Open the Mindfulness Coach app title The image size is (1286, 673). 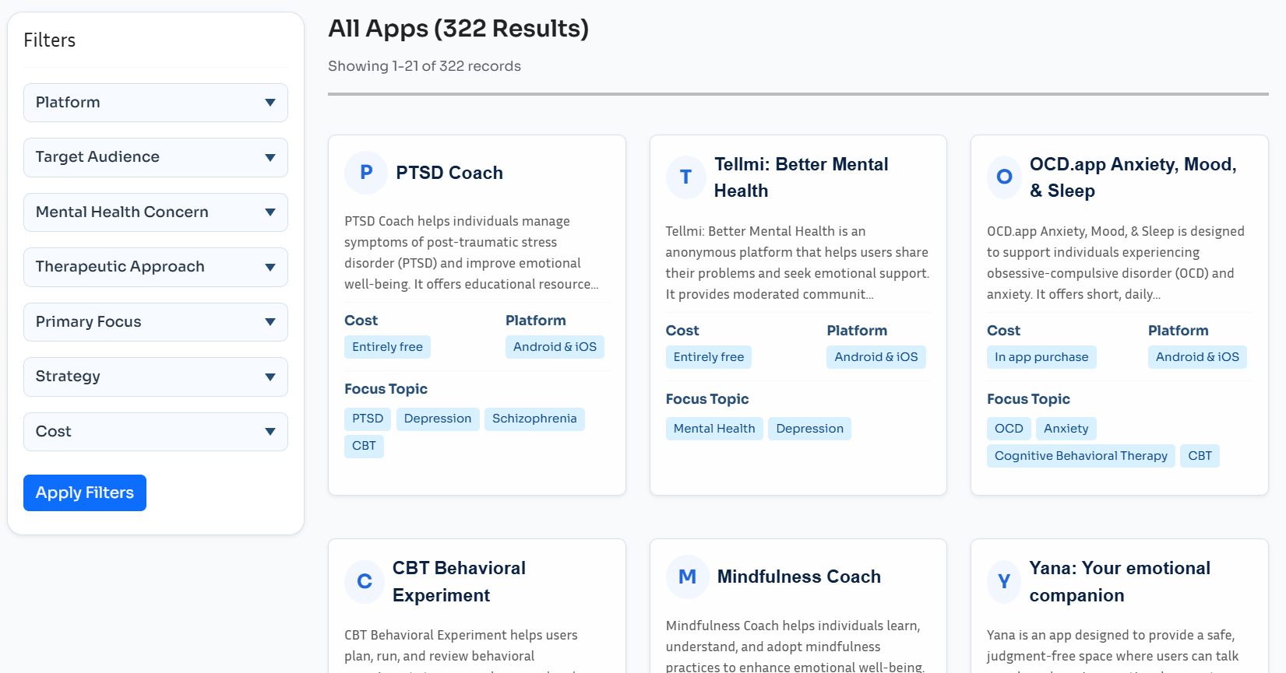(x=798, y=577)
